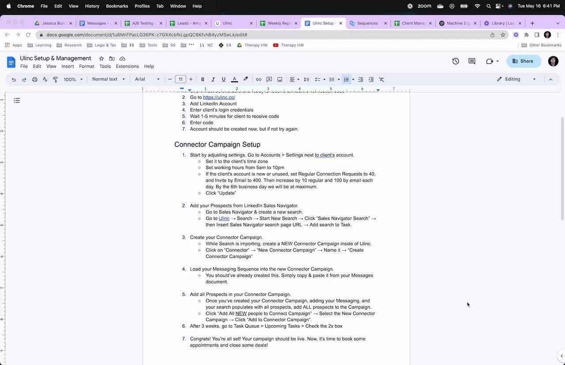Select the Paint format tool

pyautogui.click(x=55, y=79)
